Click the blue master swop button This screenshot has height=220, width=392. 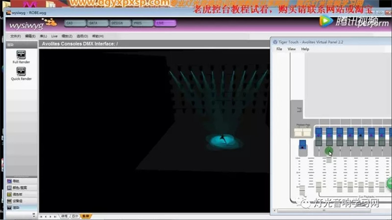click(x=302, y=144)
